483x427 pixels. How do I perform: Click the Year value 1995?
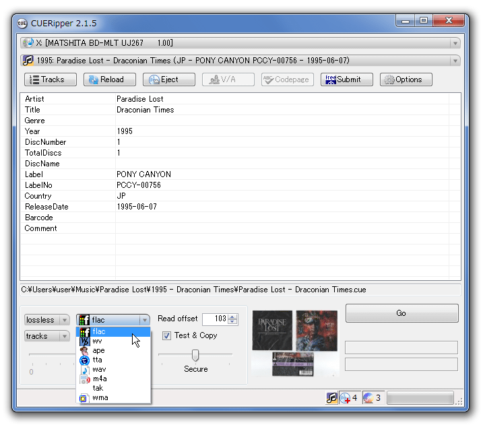[125, 131]
